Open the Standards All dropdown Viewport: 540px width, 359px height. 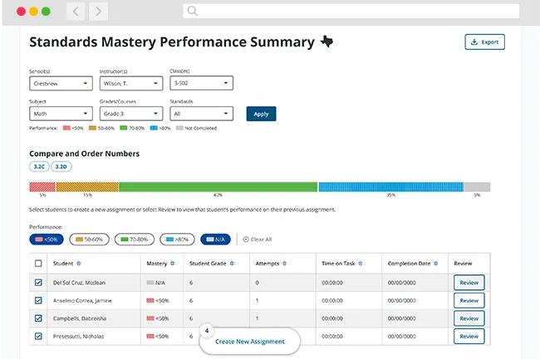(x=202, y=114)
